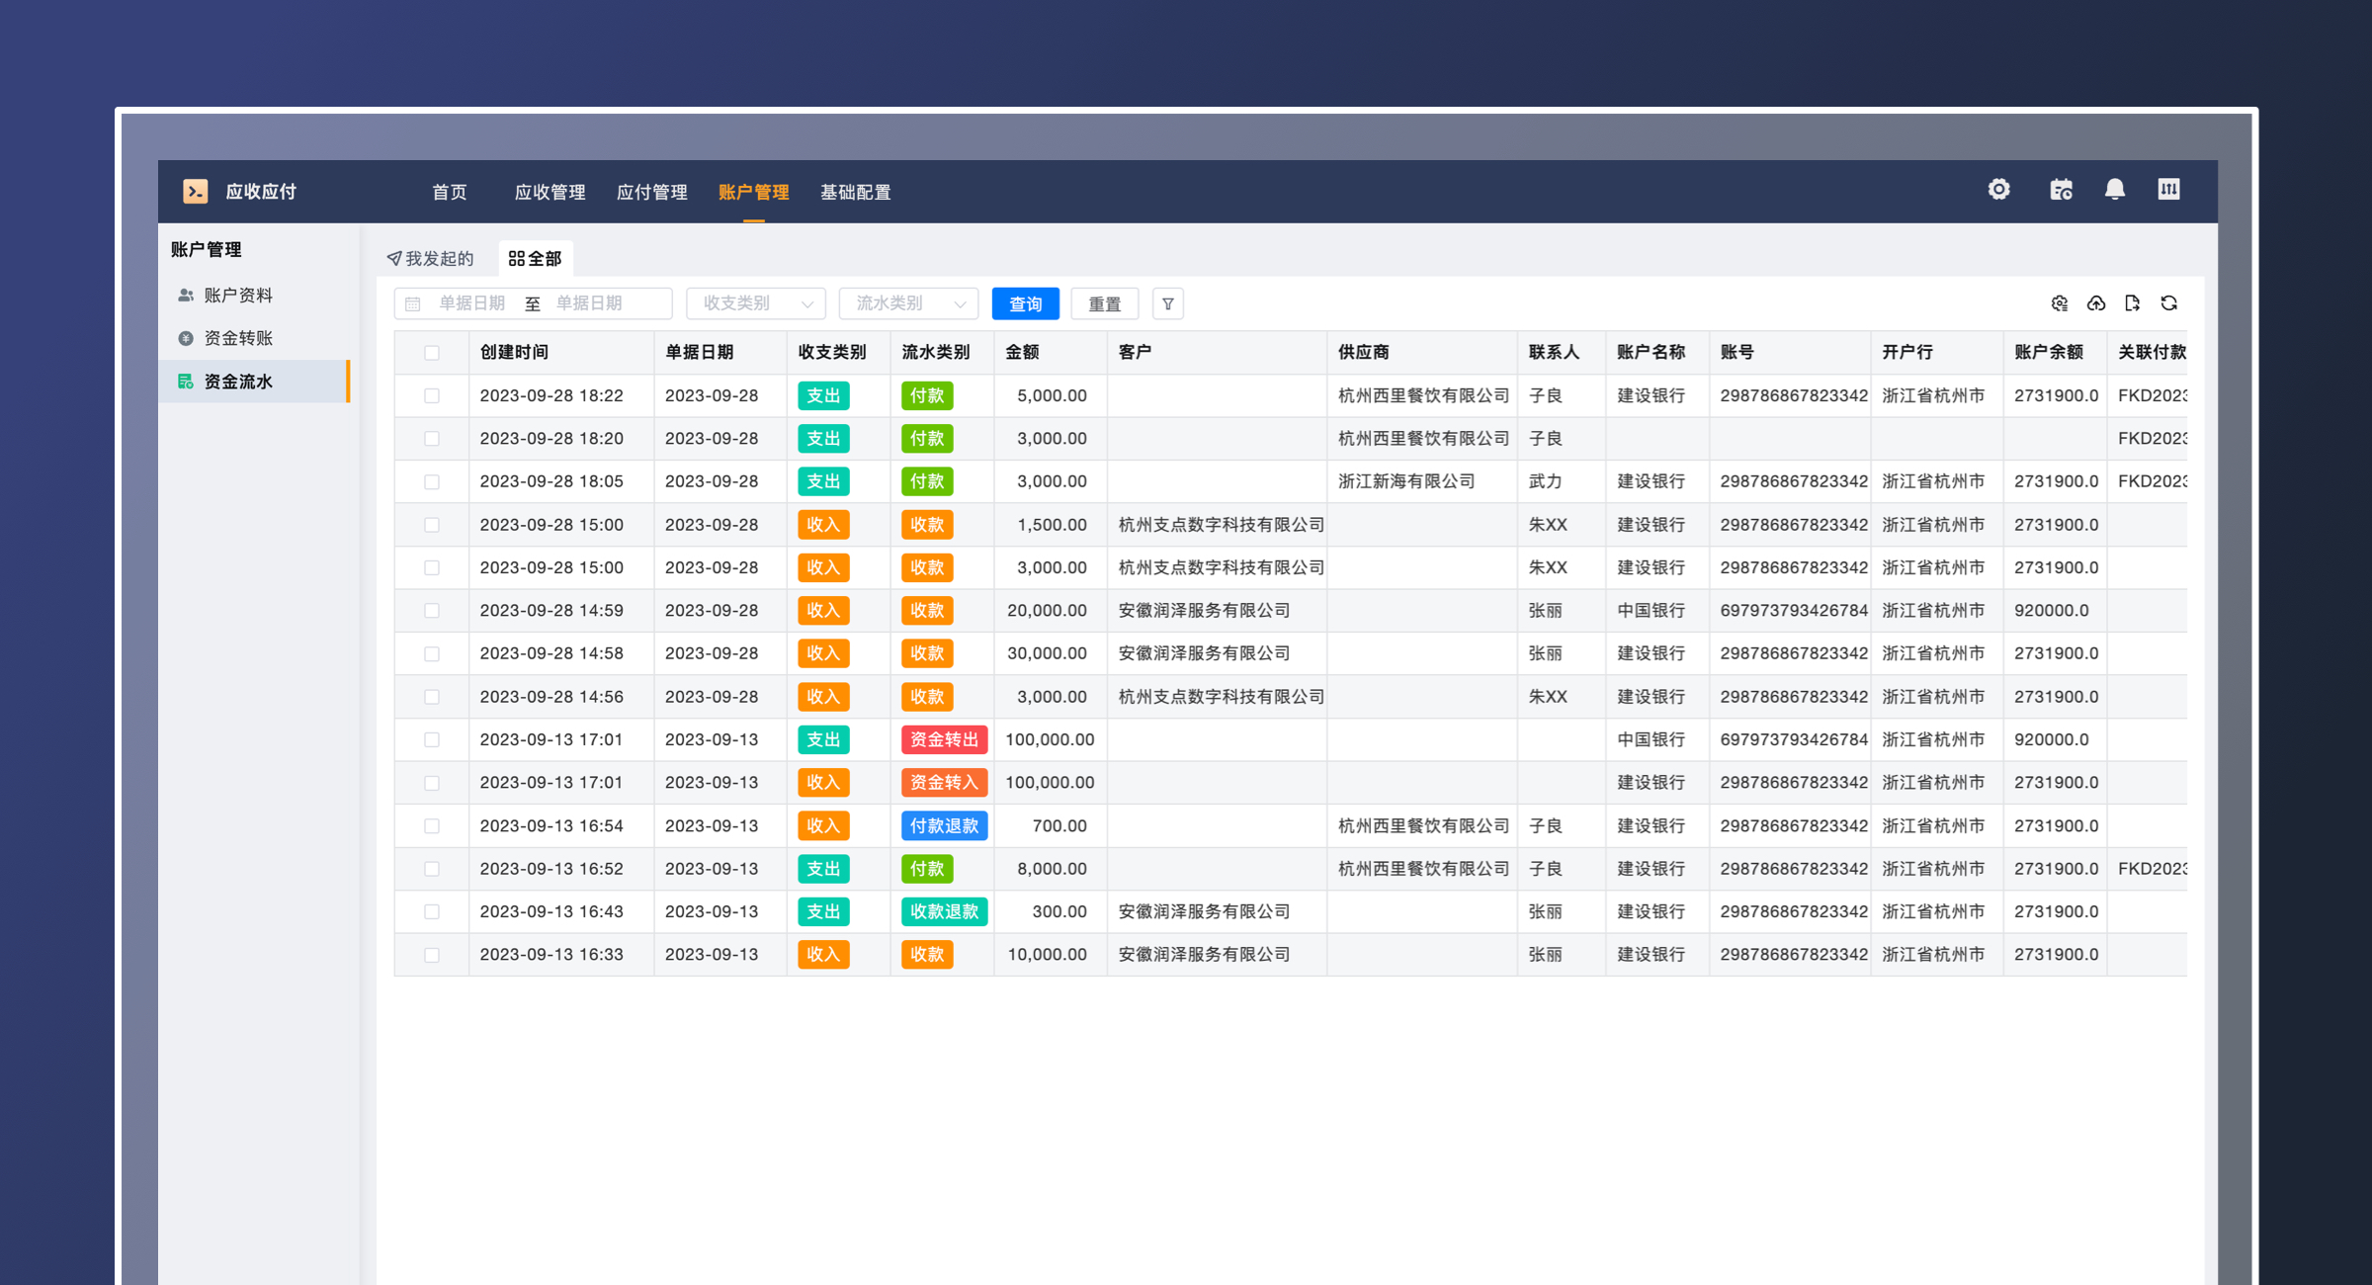
Task: Open the 应付管理 top menu
Action: pyautogui.click(x=651, y=192)
